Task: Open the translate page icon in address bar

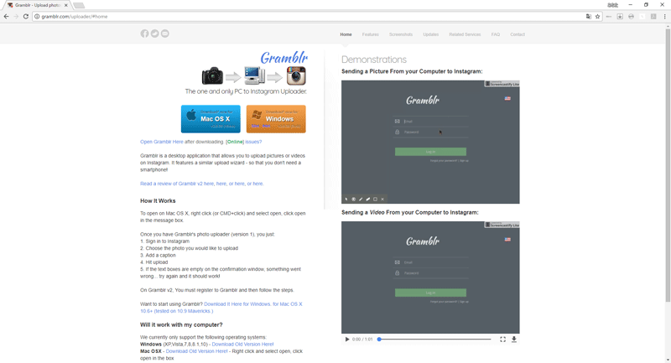Action: [589, 16]
